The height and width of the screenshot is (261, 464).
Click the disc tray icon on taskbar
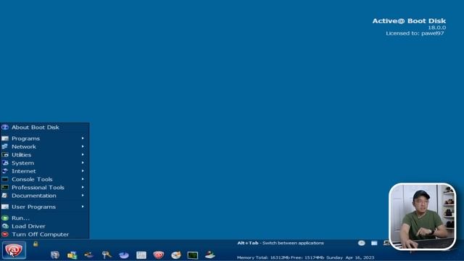(x=361, y=243)
